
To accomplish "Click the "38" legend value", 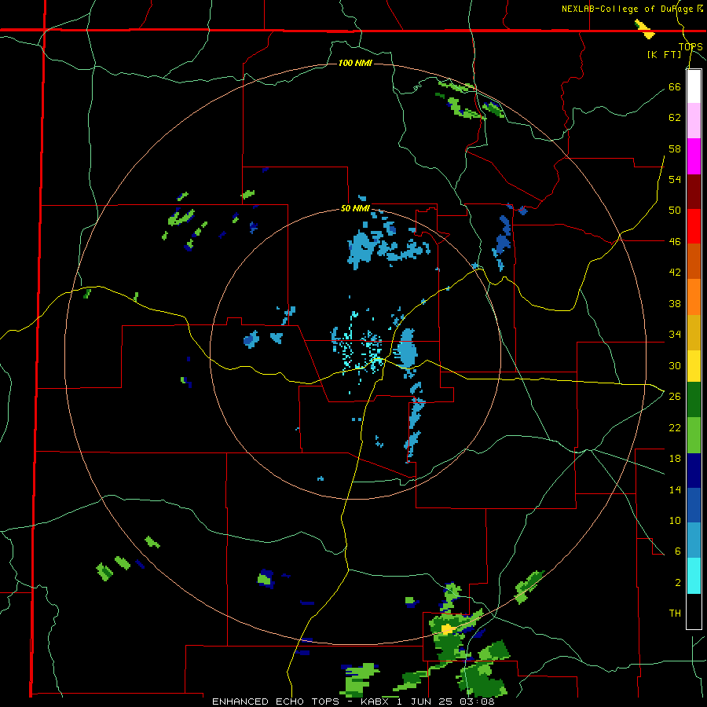I will (675, 303).
